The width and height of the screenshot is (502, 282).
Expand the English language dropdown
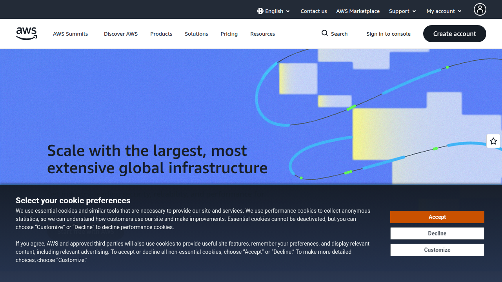274,11
